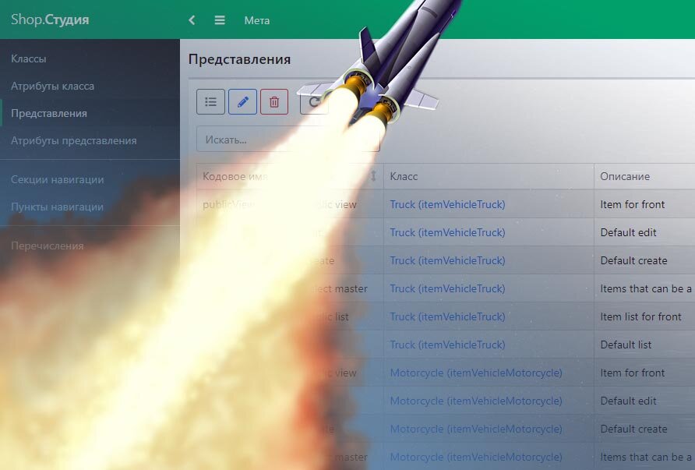
Task: Open Truck link in Default create row
Action: click(447, 260)
